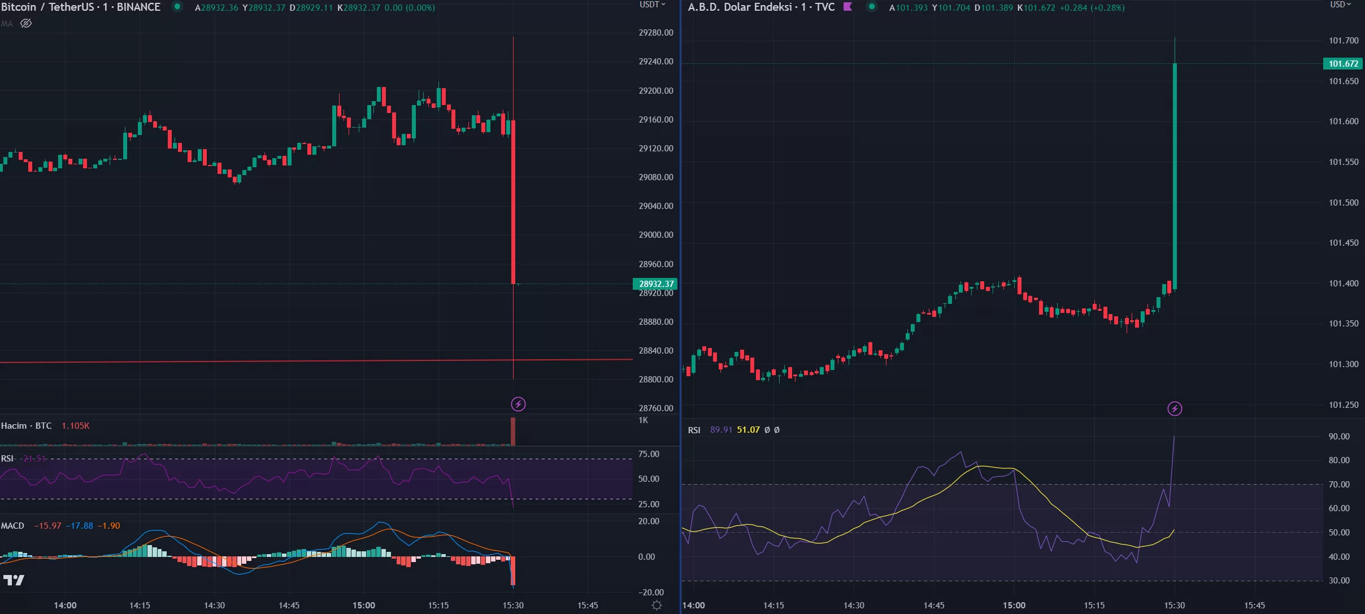
Task: Click the TradingView logo
Action: click(x=14, y=580)
